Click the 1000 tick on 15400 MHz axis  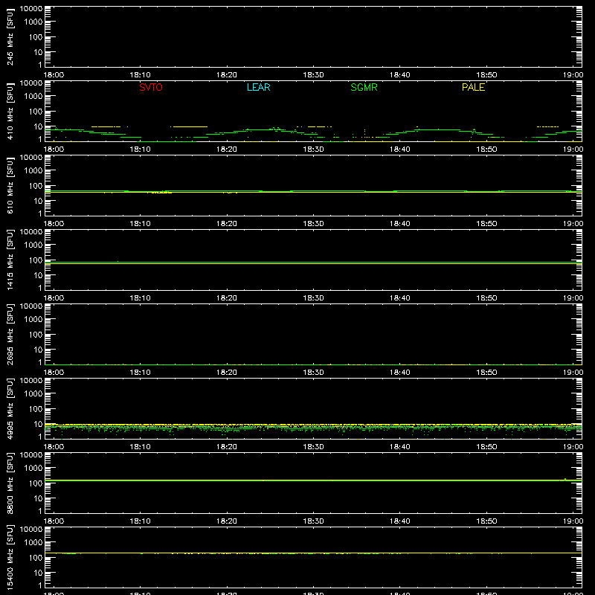(33, 543)
